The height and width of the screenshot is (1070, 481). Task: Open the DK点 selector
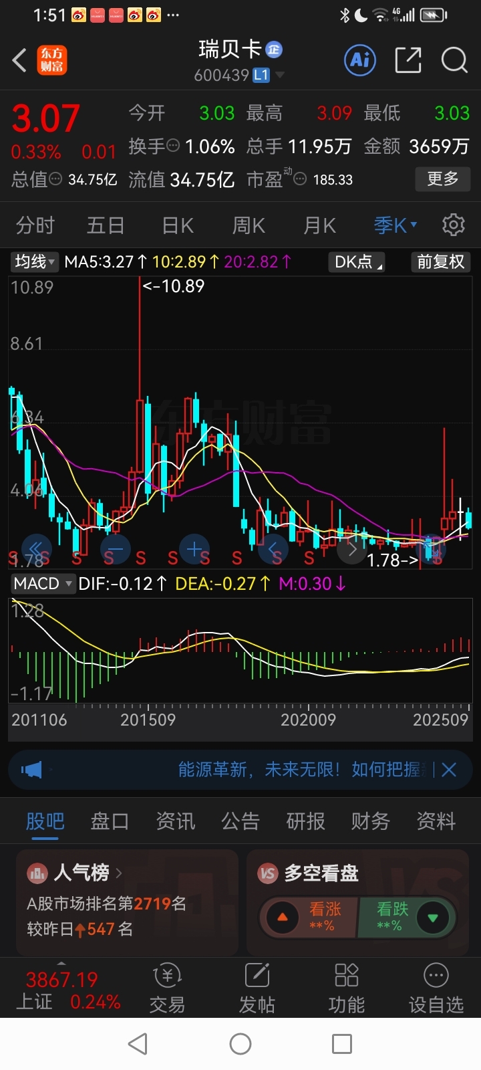click(357, 261)
